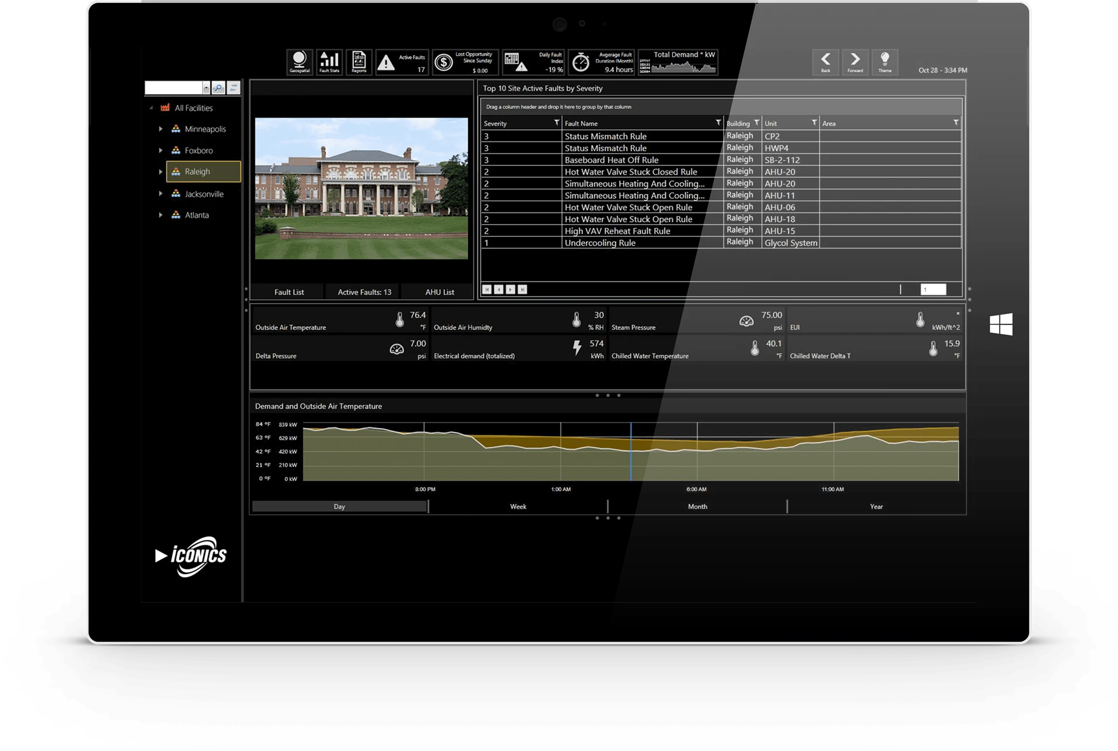Expand the Minneapolis tree node
Image resolution: width=1118 pixels, height=751 pixels.
point(161,129)
